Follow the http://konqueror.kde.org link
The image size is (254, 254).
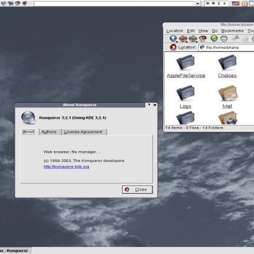tap(66, 166)
